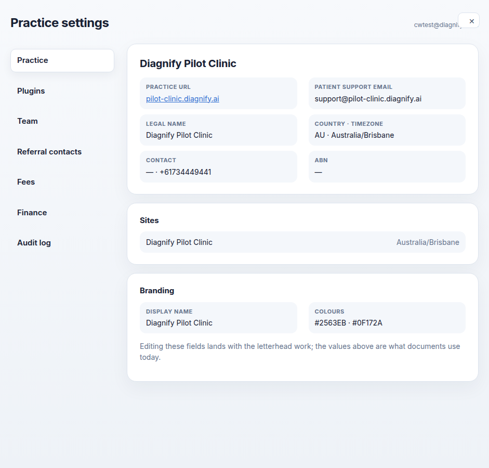
Task: Open the Finance section
Action: (x=62, y=213)
